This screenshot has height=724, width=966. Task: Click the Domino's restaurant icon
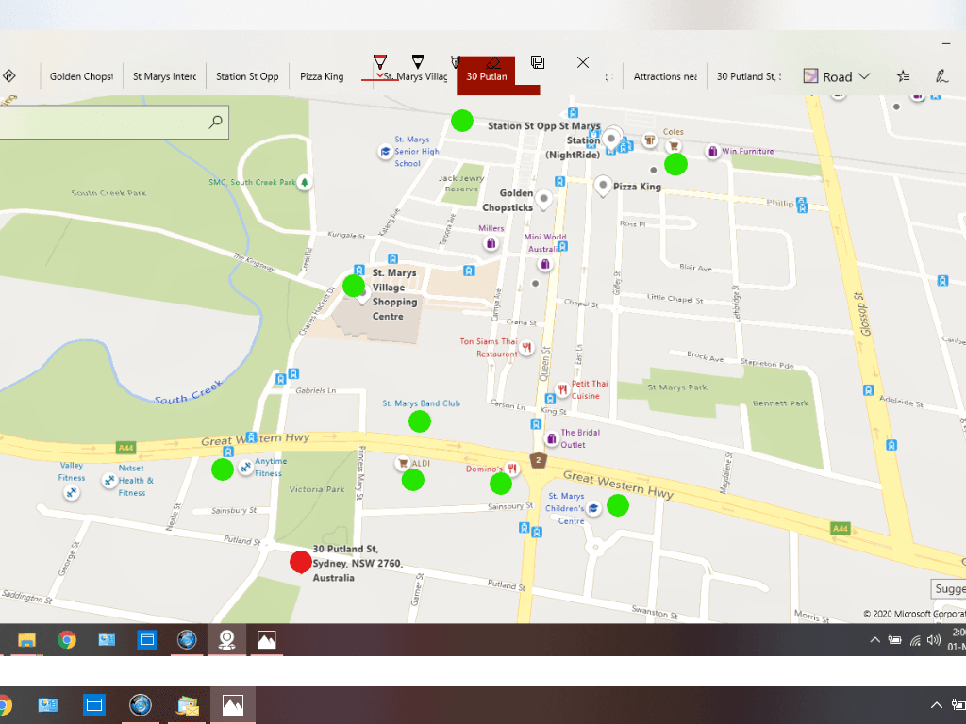tap(512, 469)
